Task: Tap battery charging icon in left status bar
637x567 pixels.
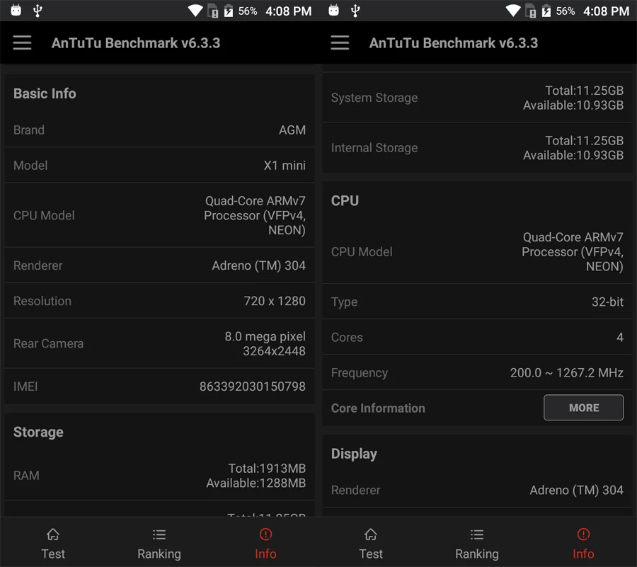Action: pos(229,11)
